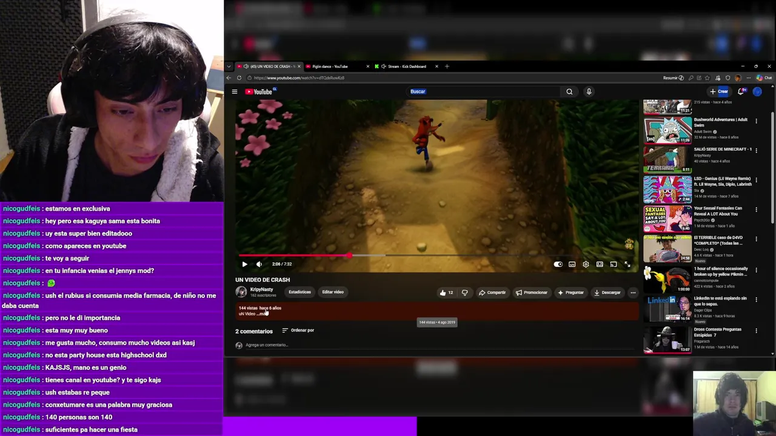Open the Chat button in browser toolbar

(x=764, y=78)
